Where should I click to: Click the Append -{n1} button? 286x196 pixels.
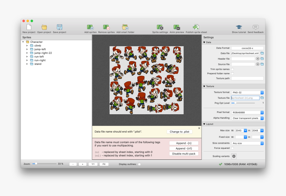click(x=184, y=148)
